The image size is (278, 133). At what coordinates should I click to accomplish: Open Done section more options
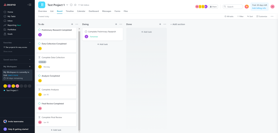click(x=165, y=24)
